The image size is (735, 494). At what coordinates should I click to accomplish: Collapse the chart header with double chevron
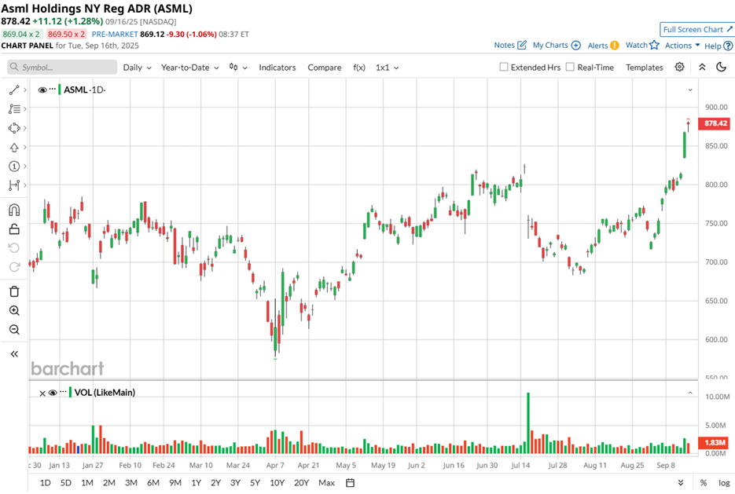tap(702, 67)
